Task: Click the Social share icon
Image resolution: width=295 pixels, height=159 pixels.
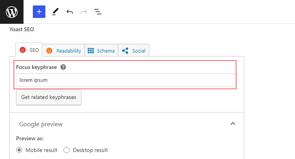Action: (125, 51)
